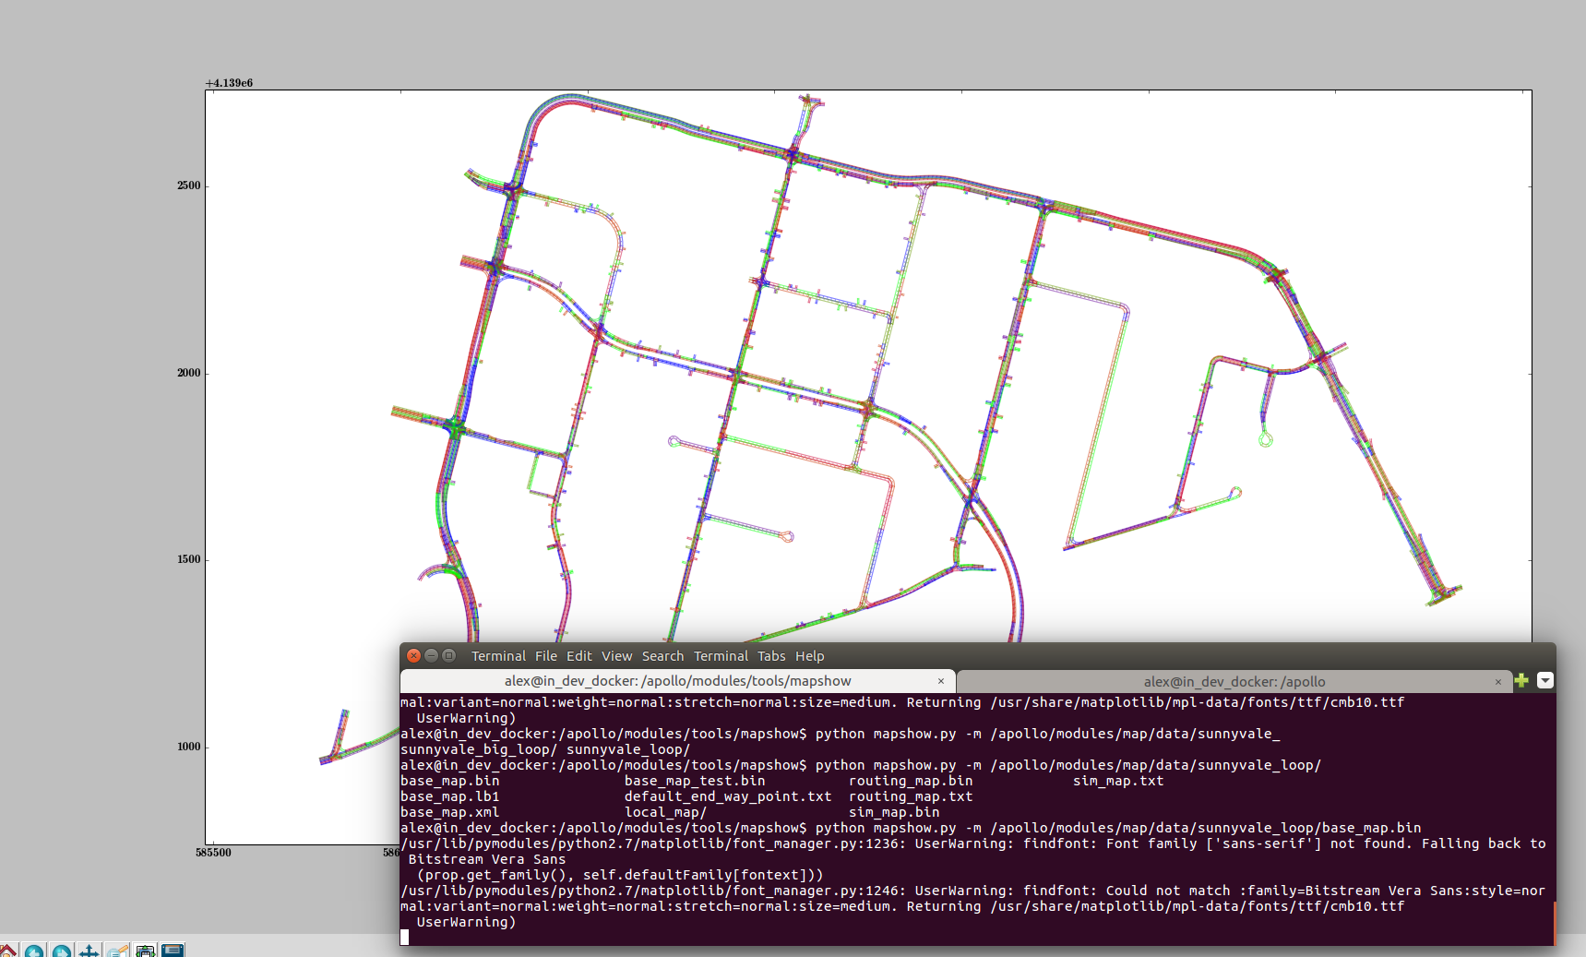Close the /apollo terminal tab

(1498, 681)
